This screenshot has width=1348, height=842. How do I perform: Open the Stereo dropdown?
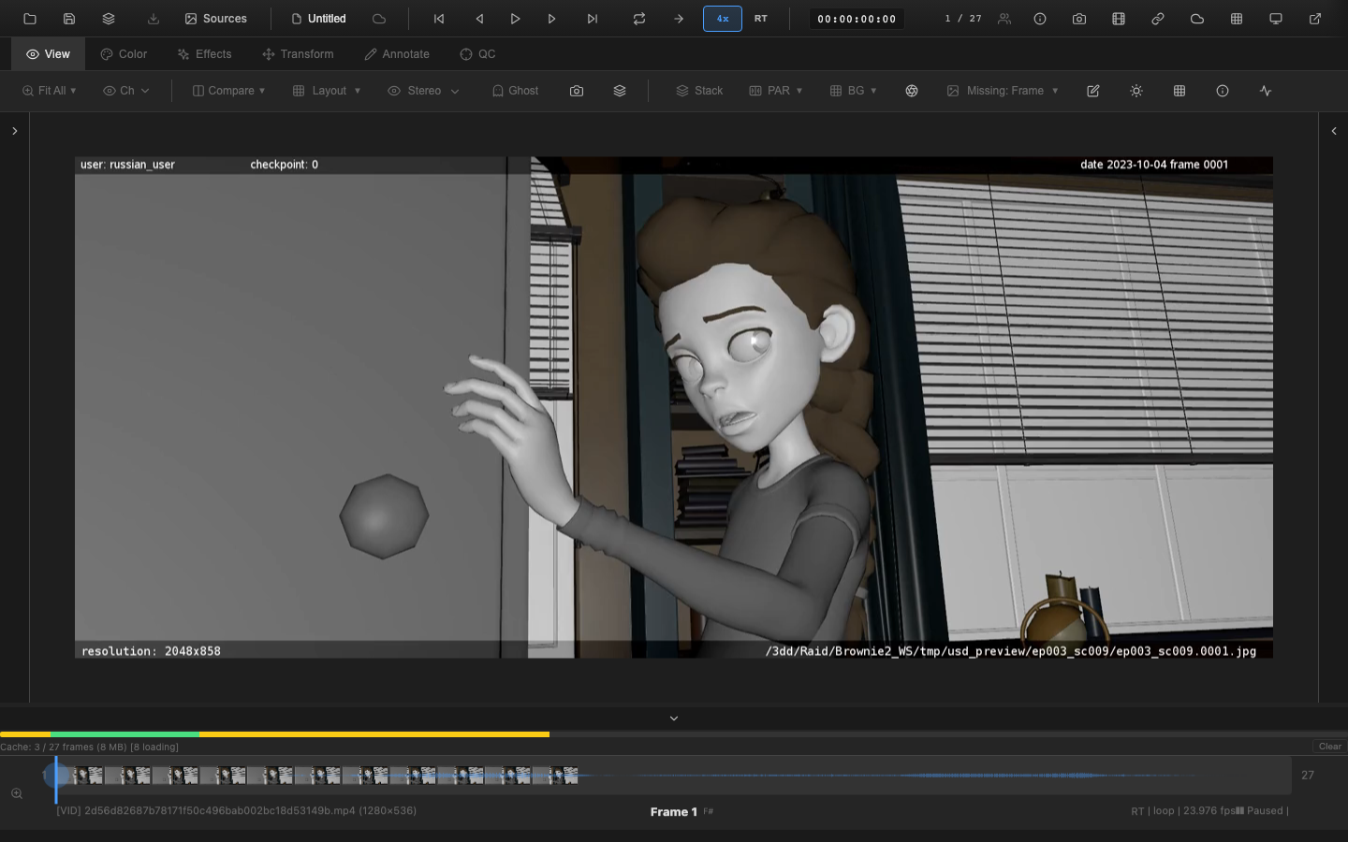click(x=423, y=91)
